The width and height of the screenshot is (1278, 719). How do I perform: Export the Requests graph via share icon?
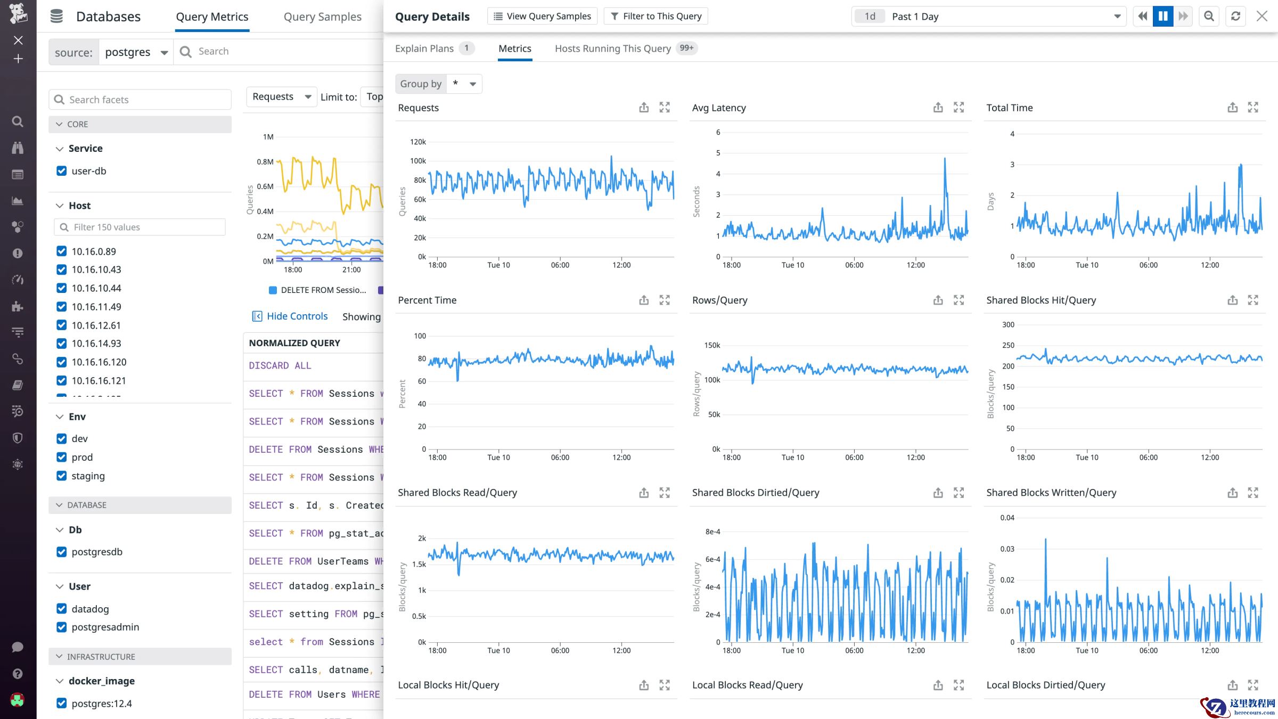click(x=644, y=108)
